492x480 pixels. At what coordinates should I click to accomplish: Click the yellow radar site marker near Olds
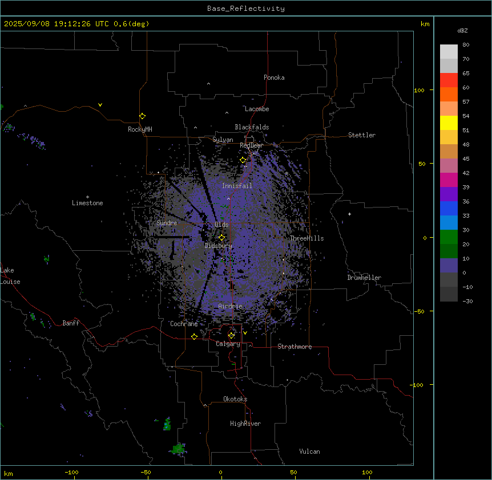coord(221,238)
